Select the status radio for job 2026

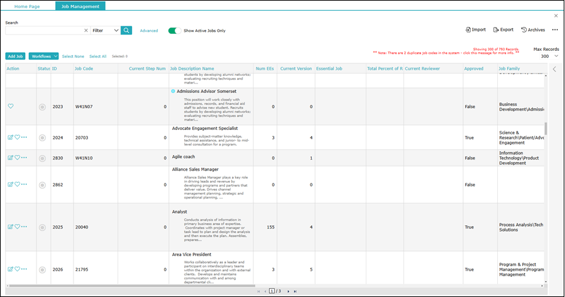tap(42, 270)
